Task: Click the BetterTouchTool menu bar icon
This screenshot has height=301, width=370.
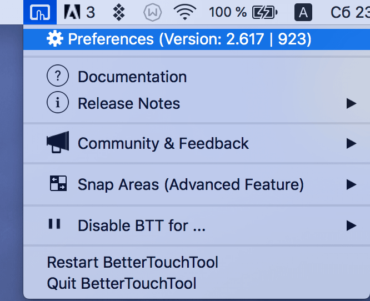Action: (38, 12)
